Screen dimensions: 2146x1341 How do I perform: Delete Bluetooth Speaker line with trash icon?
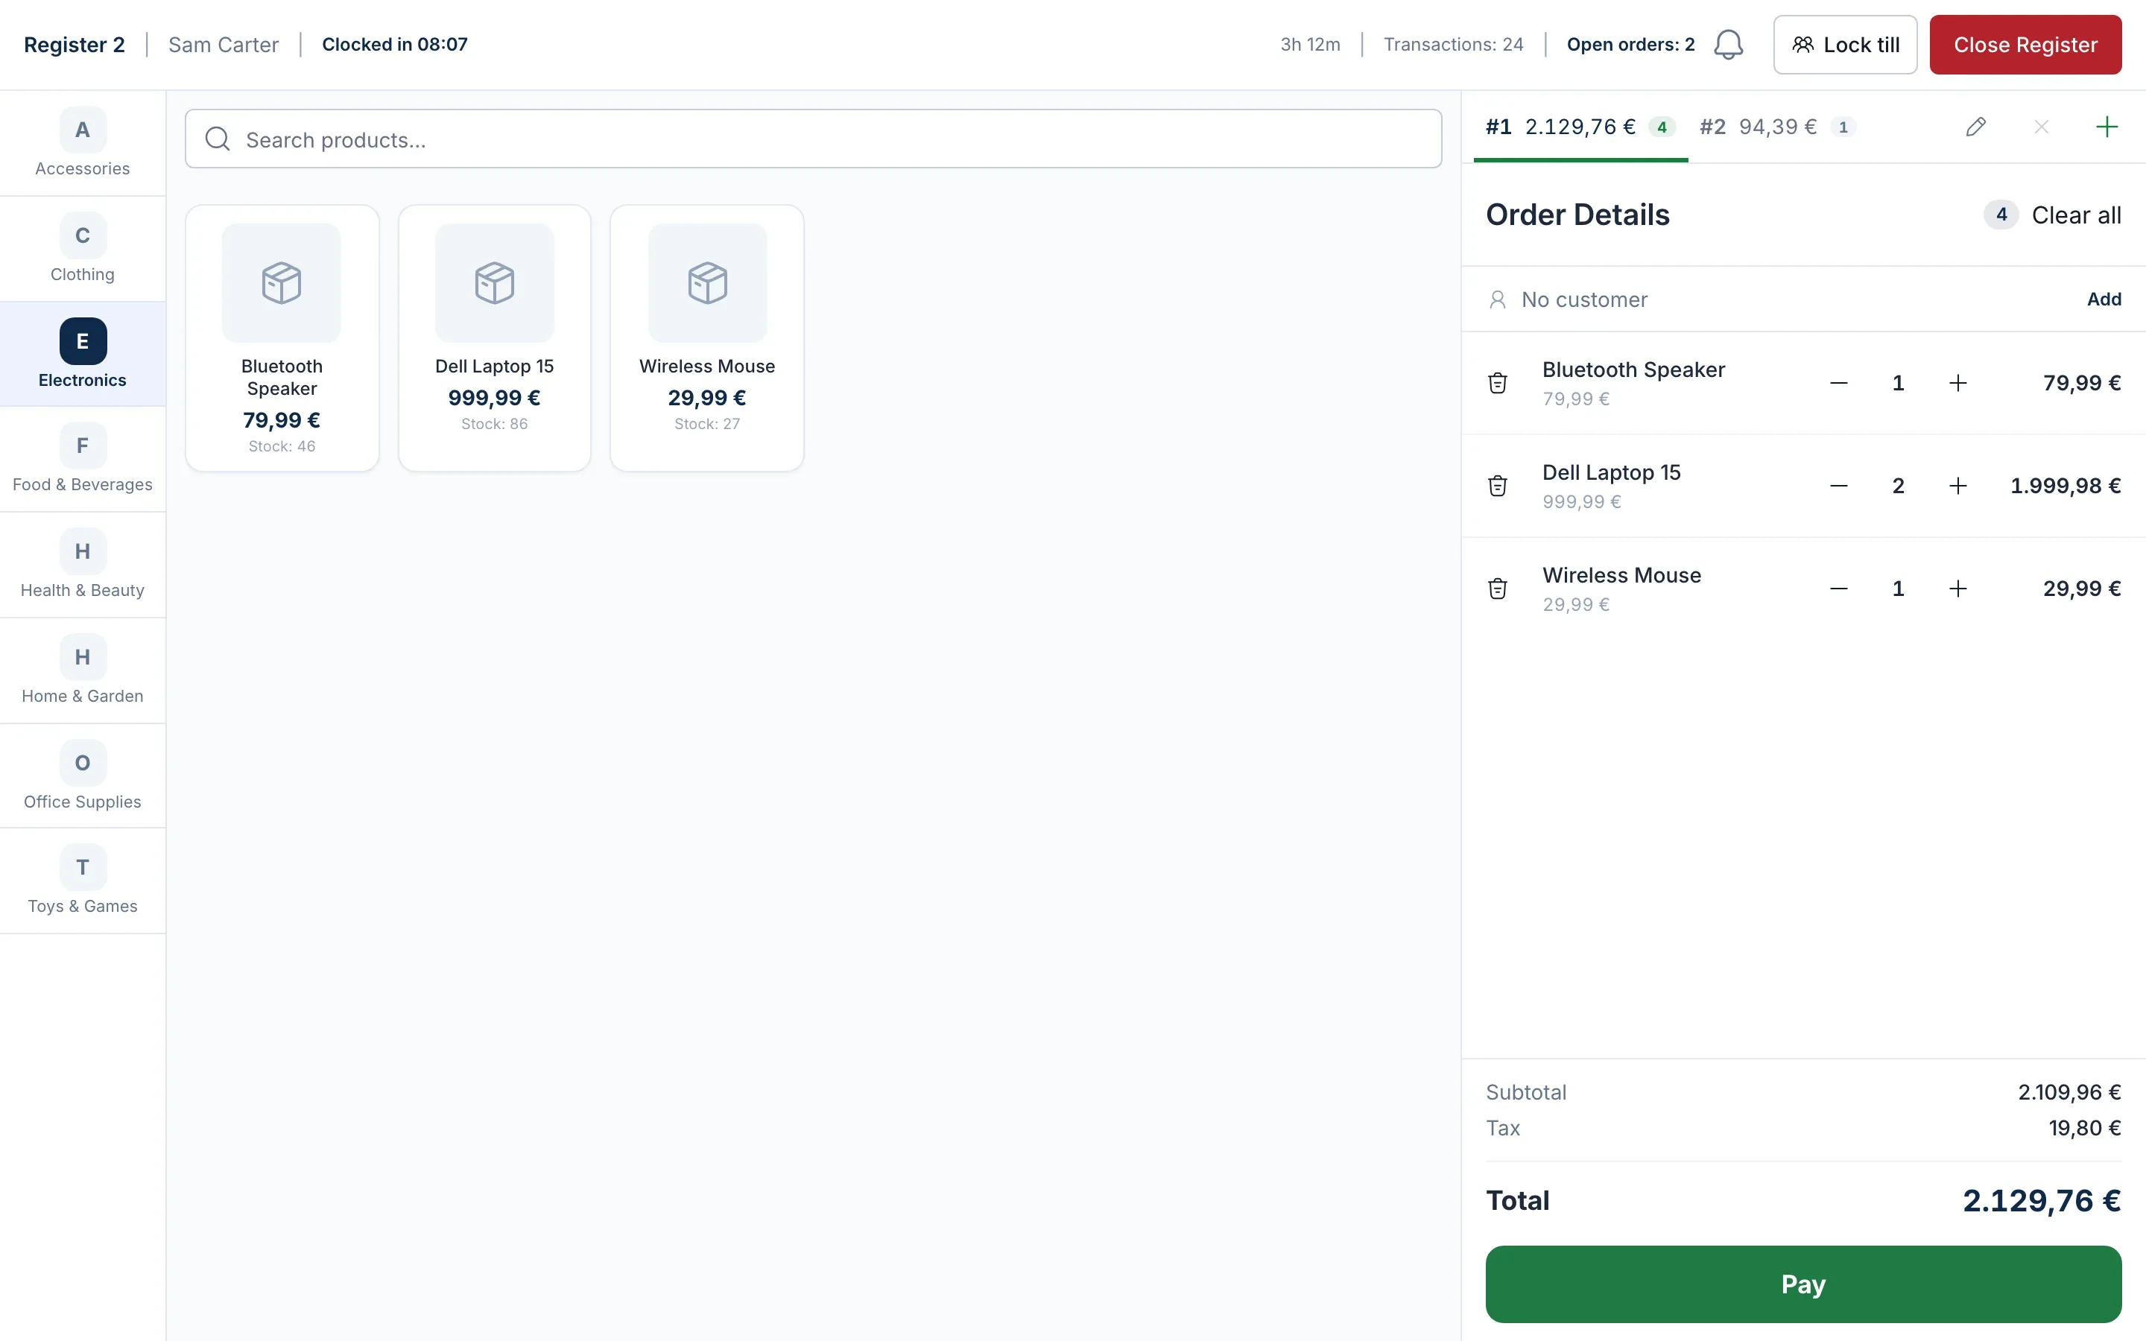[1498, 383]
